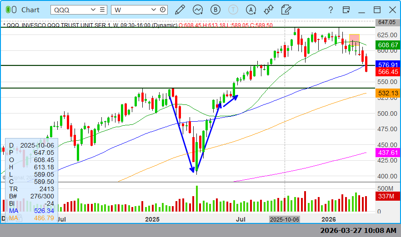Click the greyed circled T icon

point(233,10)
